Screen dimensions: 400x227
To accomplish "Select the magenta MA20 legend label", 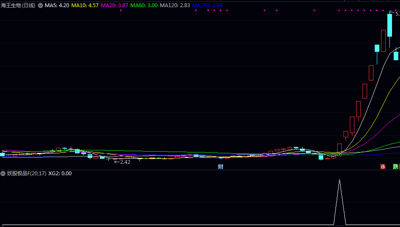I will tap(114, 5).
